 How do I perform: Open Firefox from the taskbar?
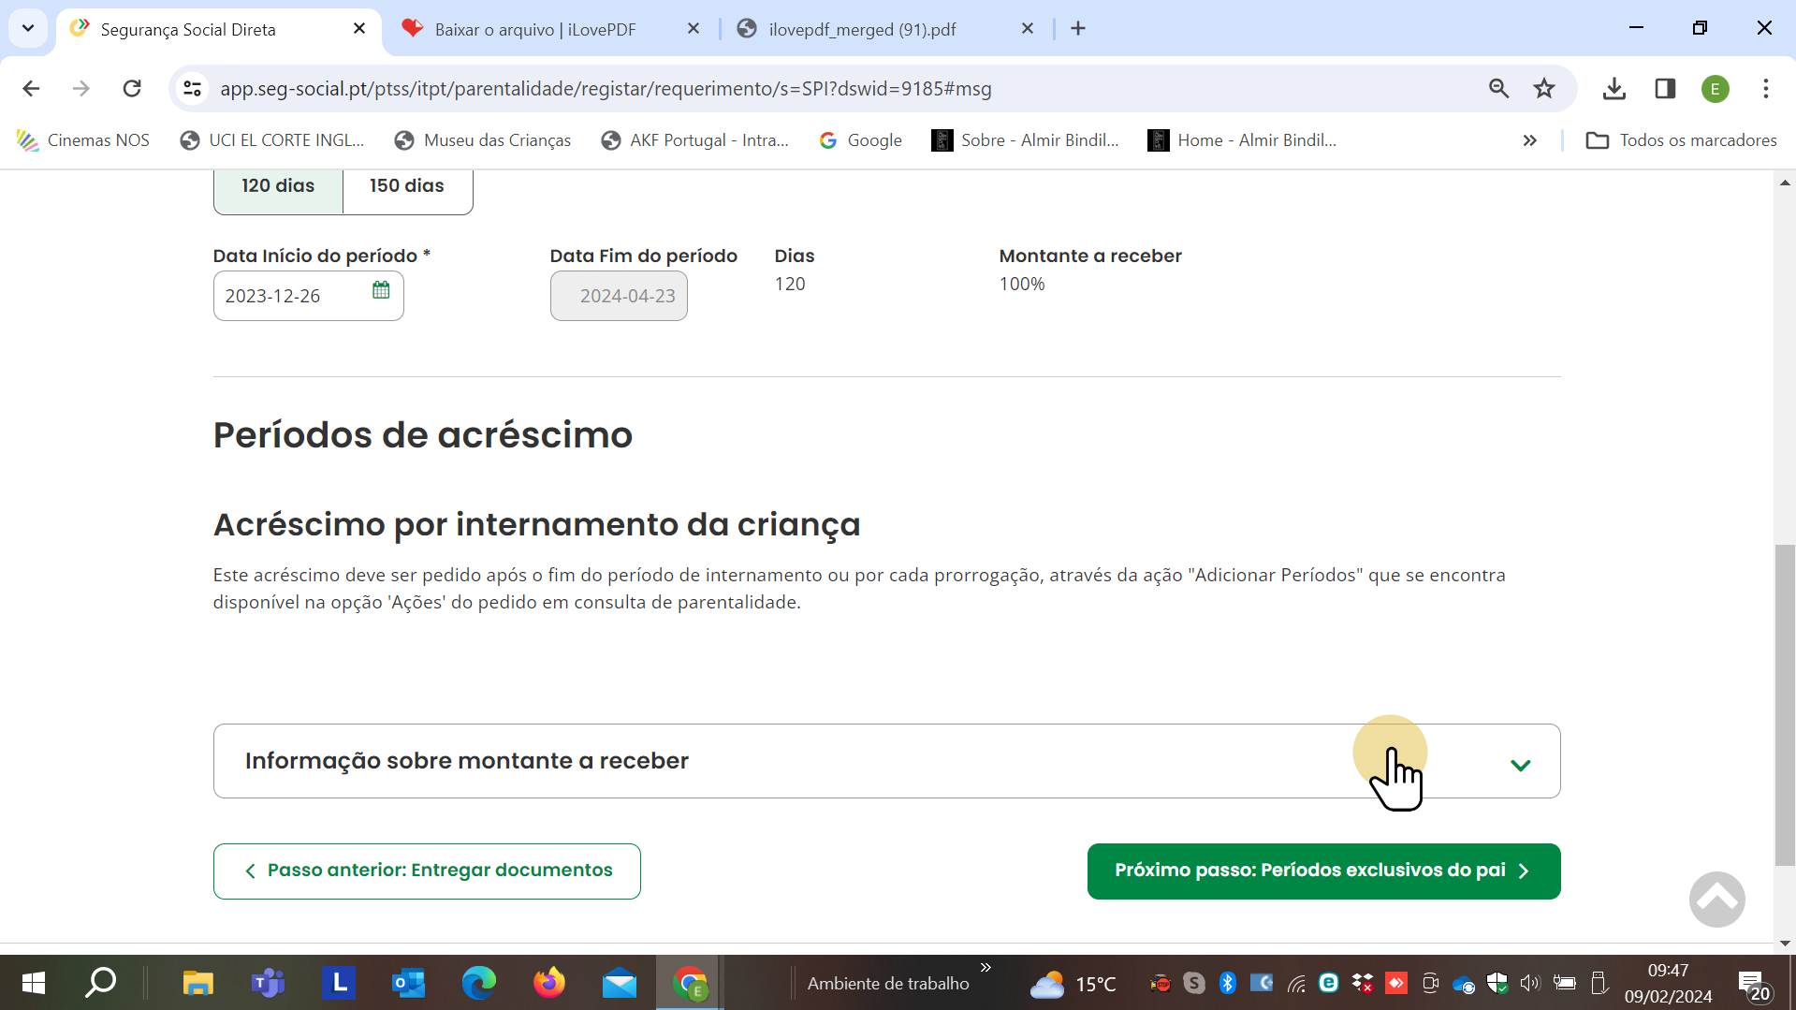(x=549, y=983)
